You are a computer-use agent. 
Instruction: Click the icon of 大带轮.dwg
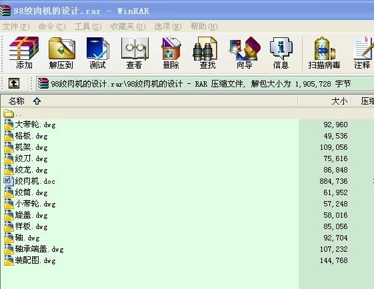[9, 125]
